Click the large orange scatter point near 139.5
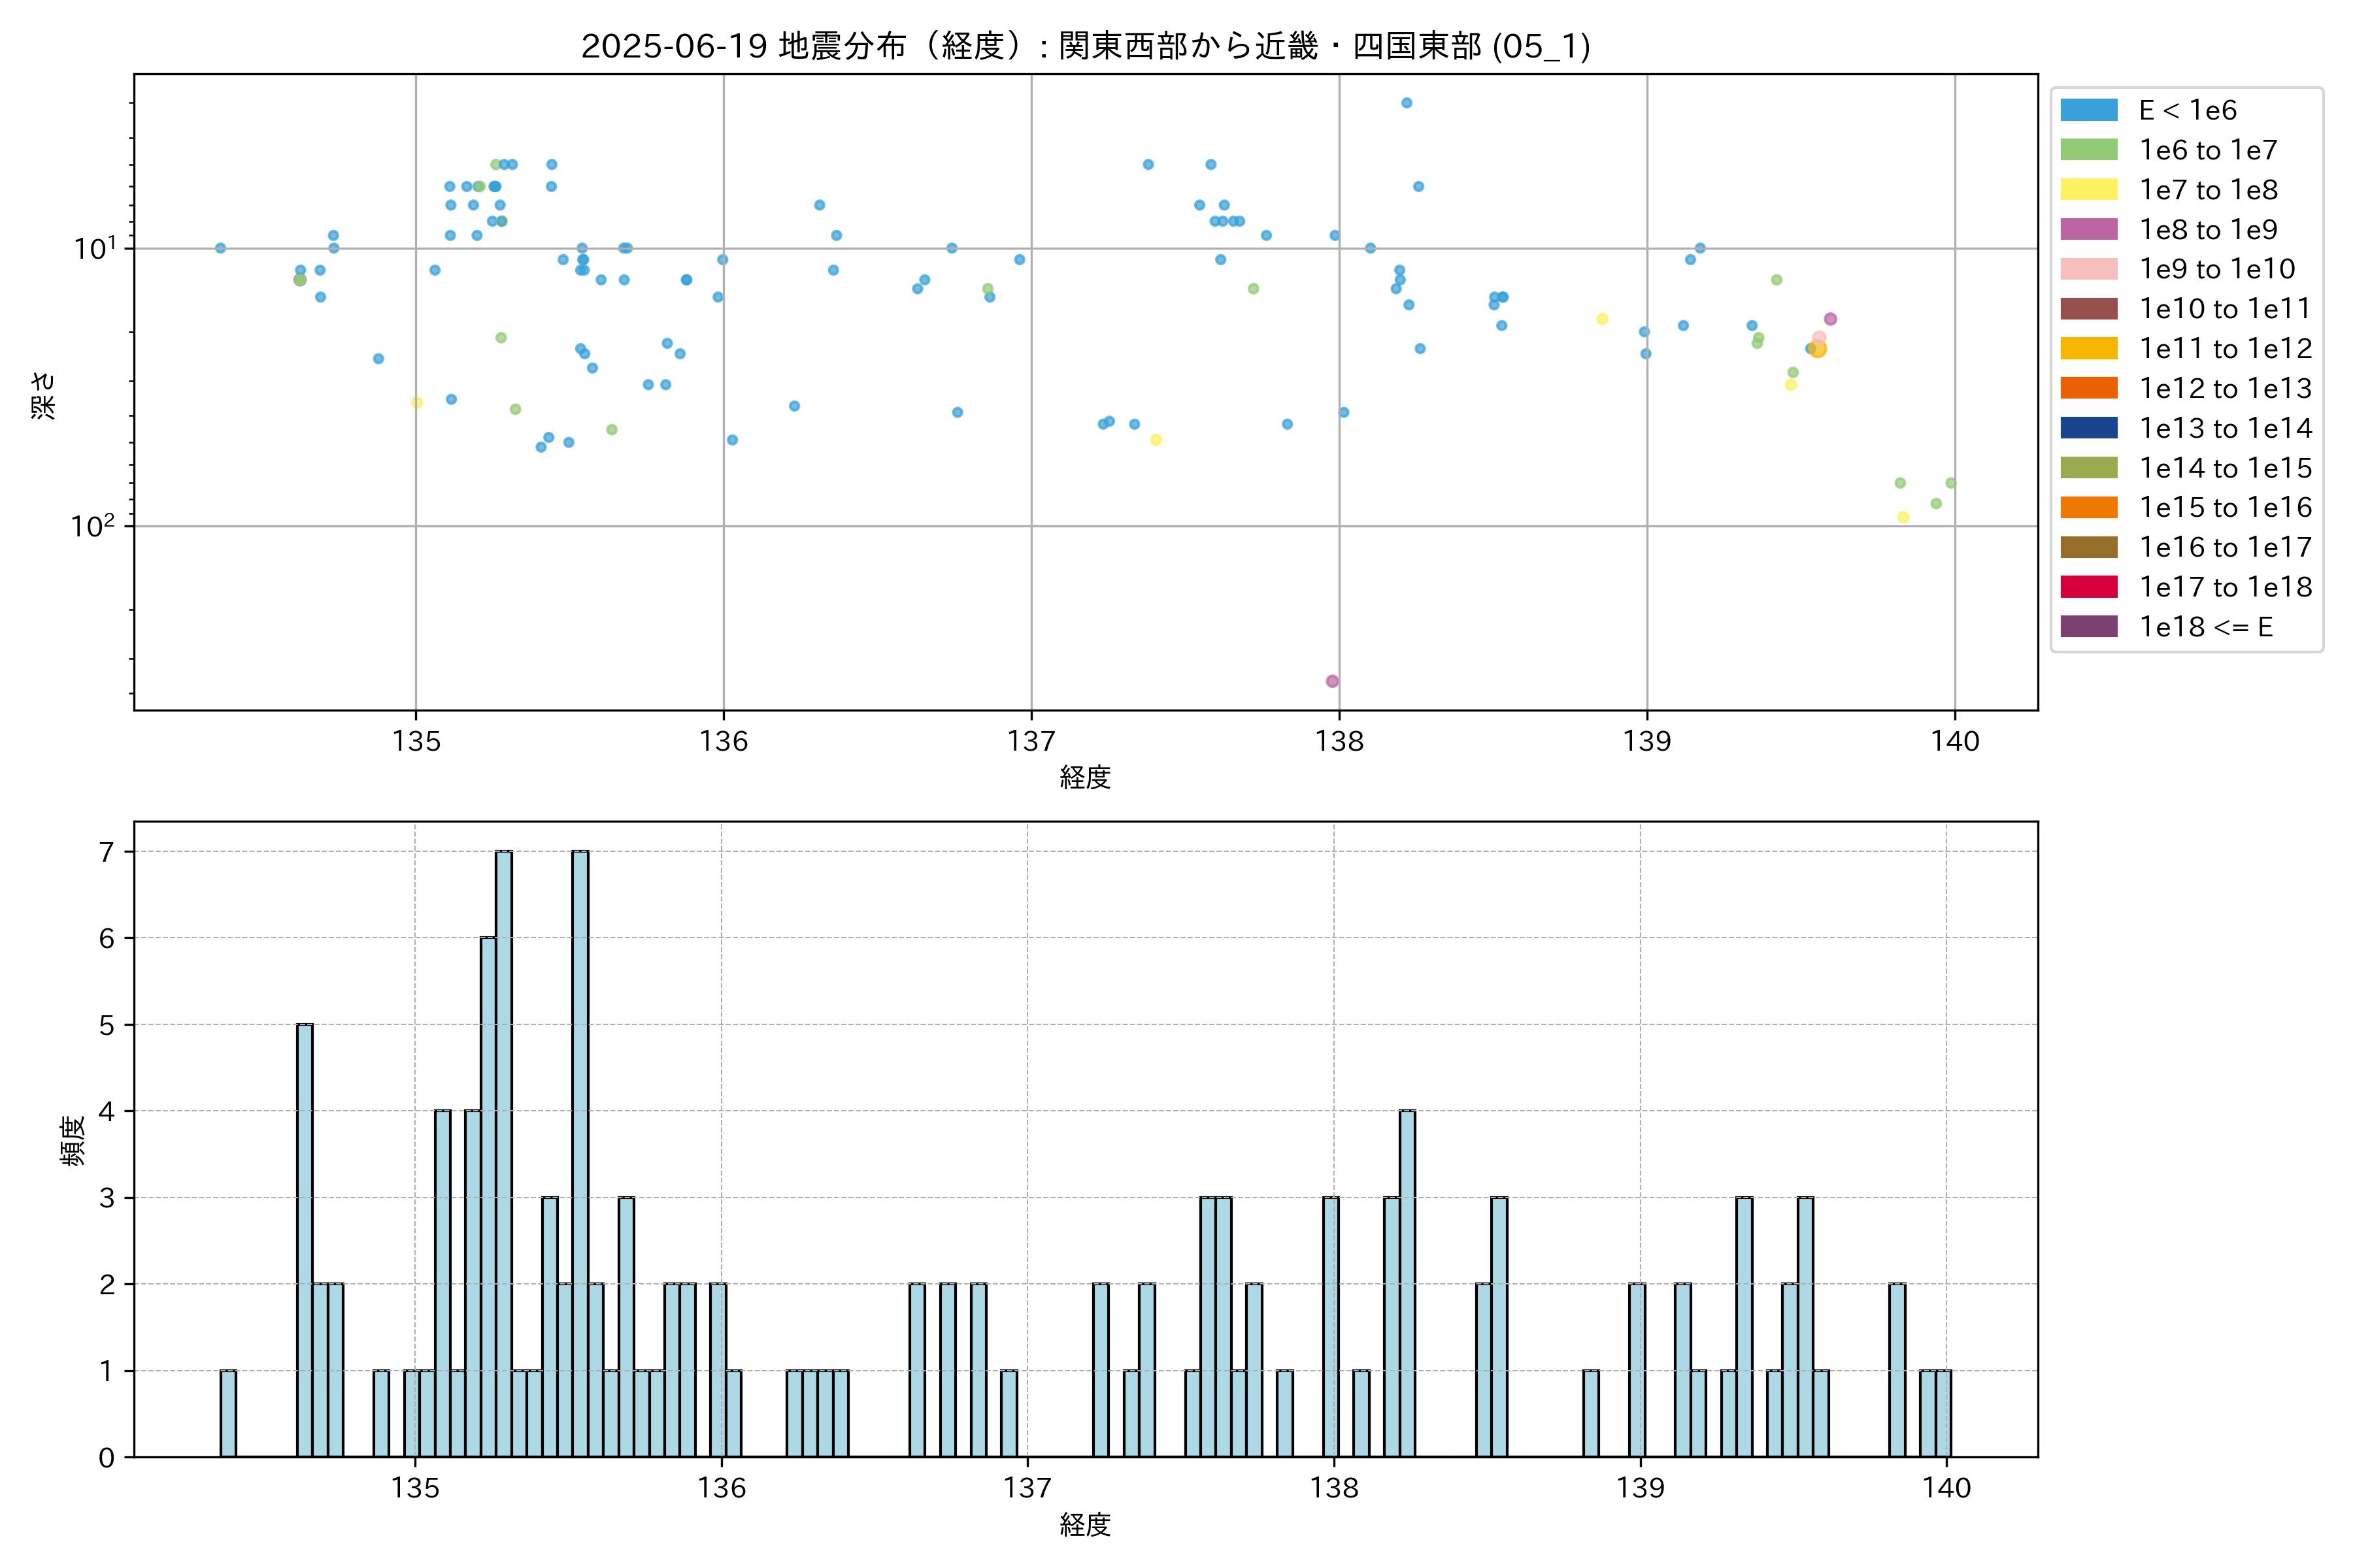This screenshot has height=1568, width=2353. coord(1819,349)
